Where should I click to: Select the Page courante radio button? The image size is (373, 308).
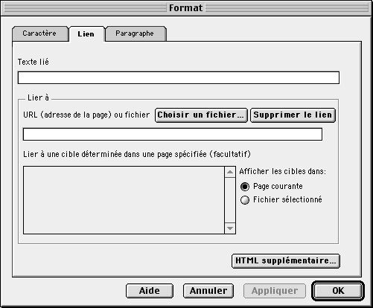click(x=245, y=187)
